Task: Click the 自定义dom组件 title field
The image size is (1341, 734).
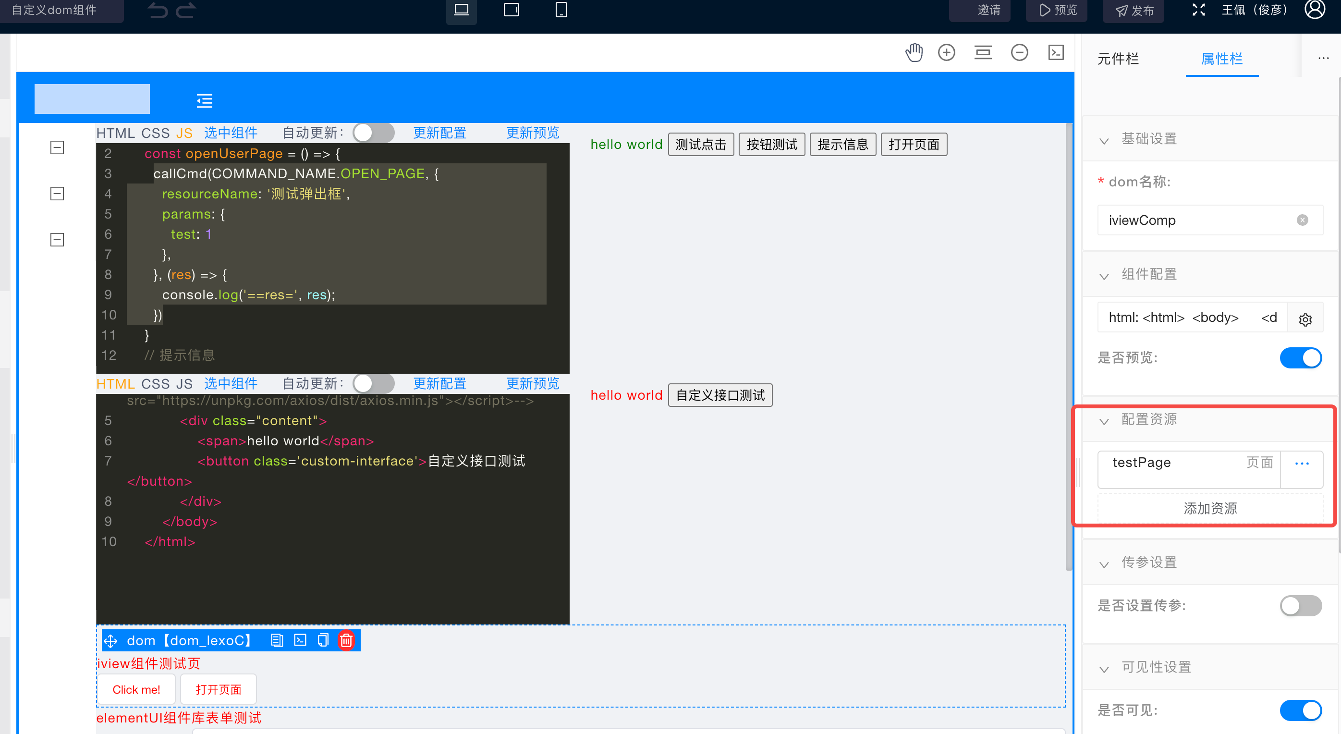Action: click(x=62, y=11)
